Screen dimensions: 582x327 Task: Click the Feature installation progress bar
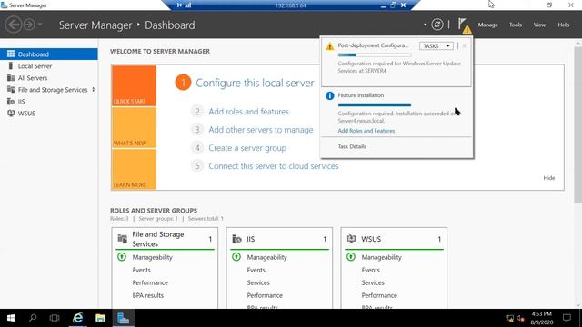pos(375,105)
